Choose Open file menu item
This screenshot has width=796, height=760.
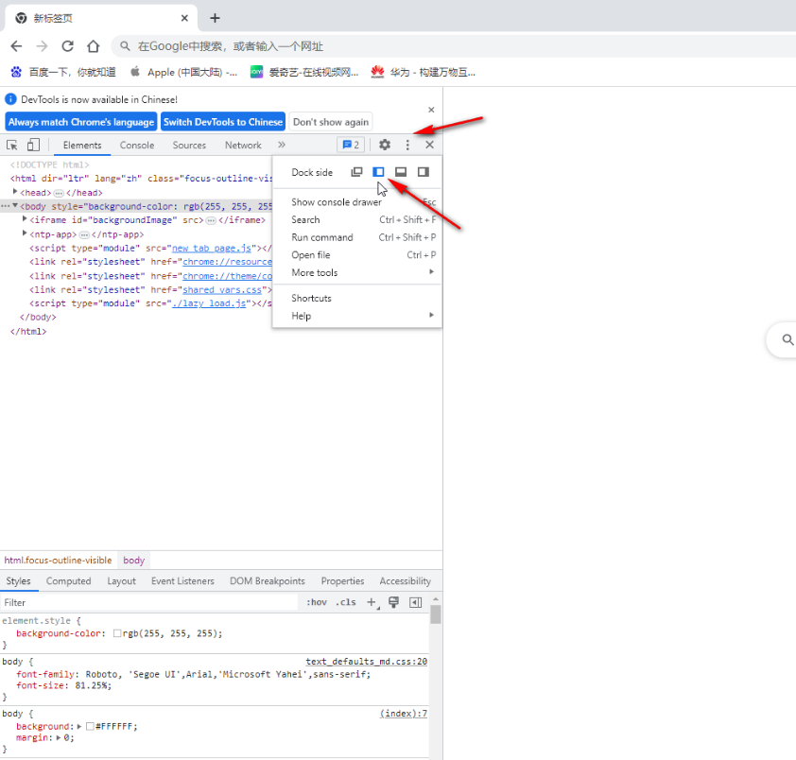357,255
